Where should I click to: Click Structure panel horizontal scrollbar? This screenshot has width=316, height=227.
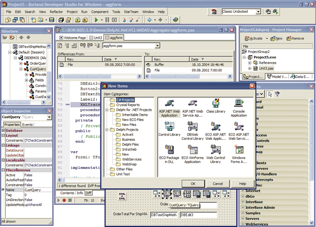tap(24, 102)
